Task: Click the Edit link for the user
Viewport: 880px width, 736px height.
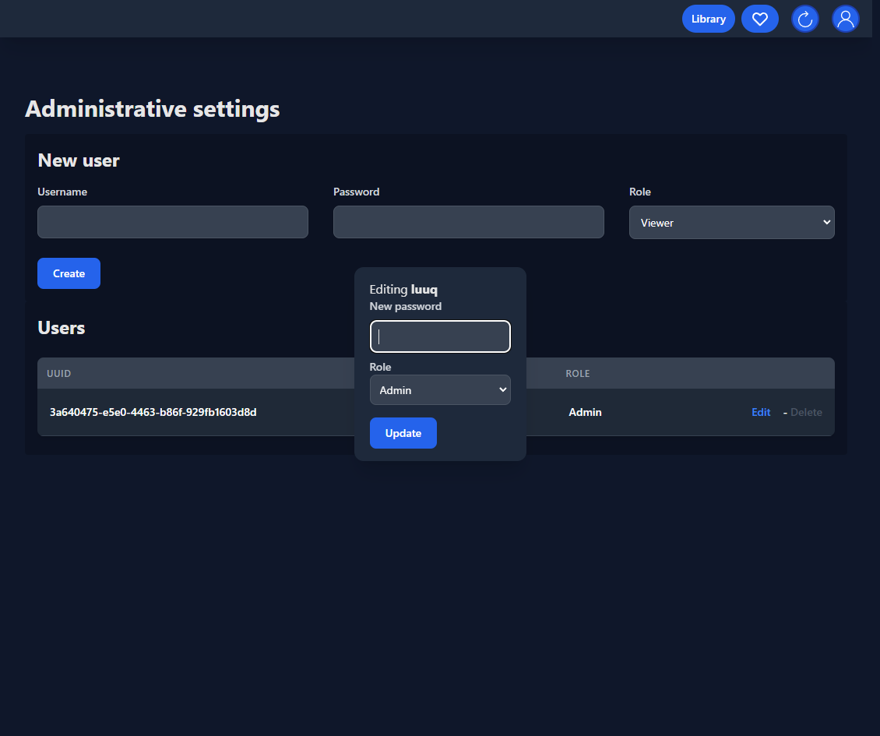Action: 760,412
